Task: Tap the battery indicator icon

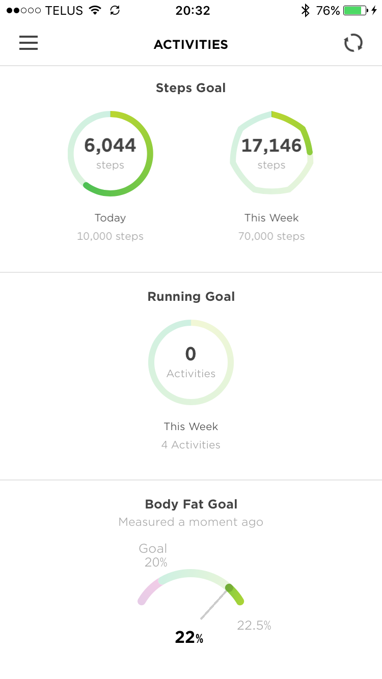Action: click(x=356, y=10)
